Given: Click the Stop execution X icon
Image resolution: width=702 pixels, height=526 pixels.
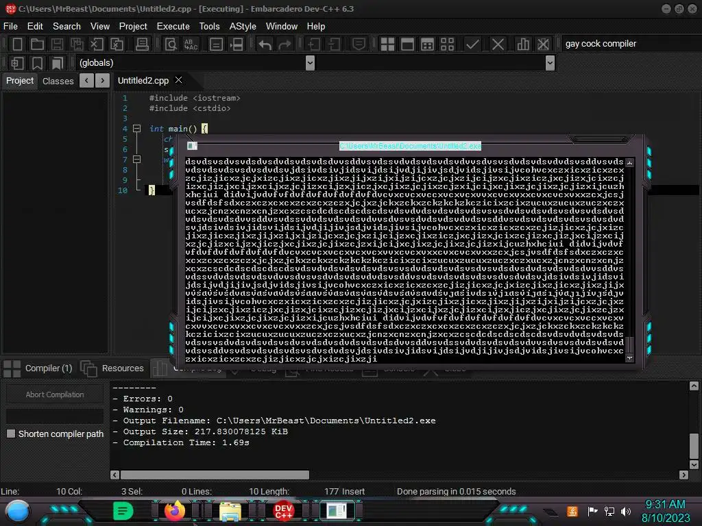Looking at the screenshot, I should click(498, 45).
